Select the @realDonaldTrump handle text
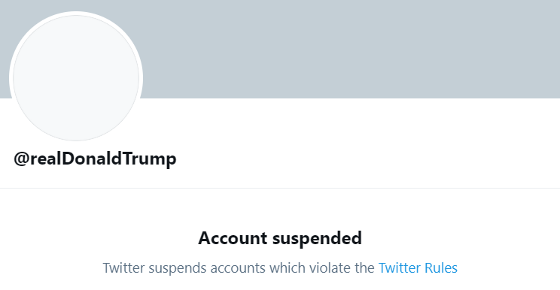The image size is (560, 290). point(95,159)
